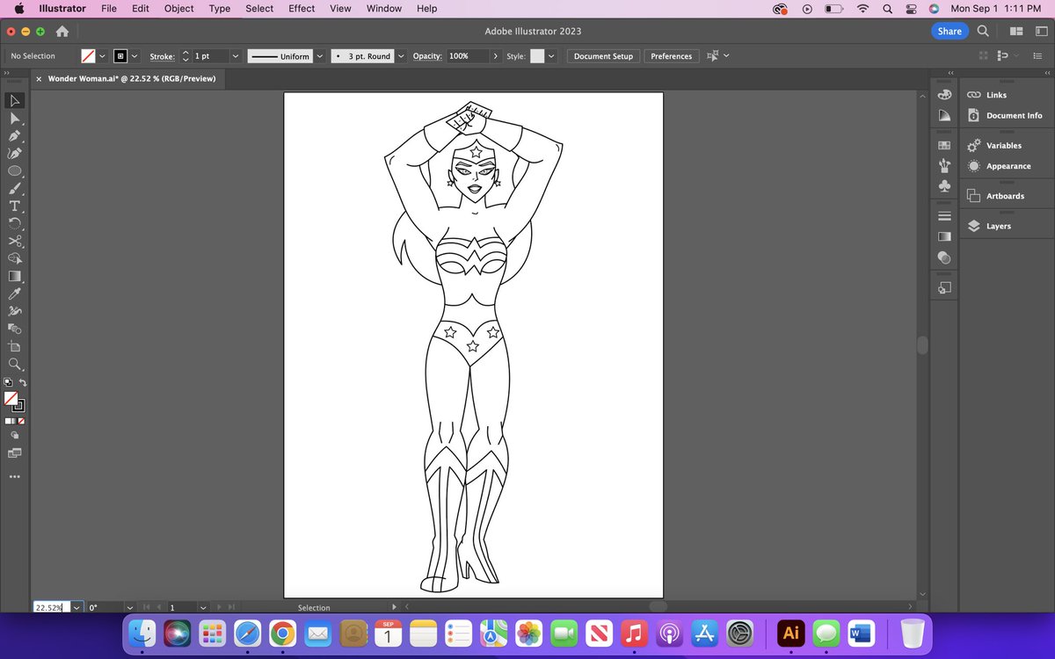Select the Wonder Woman.ai document tab
The width and height of the screenshot is (1055, 659).
point(130,78)
